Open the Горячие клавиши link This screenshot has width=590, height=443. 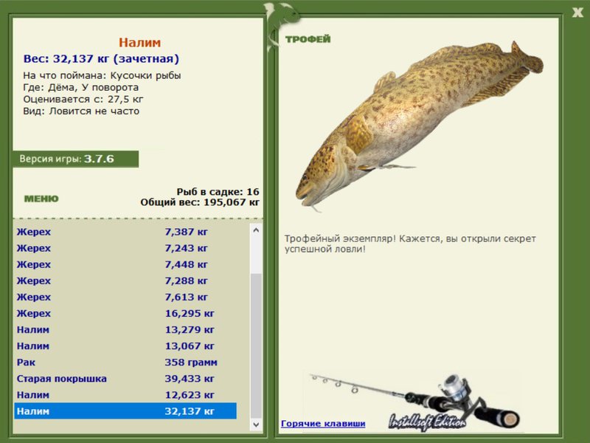pyautogui.click(x=323, y=423)
